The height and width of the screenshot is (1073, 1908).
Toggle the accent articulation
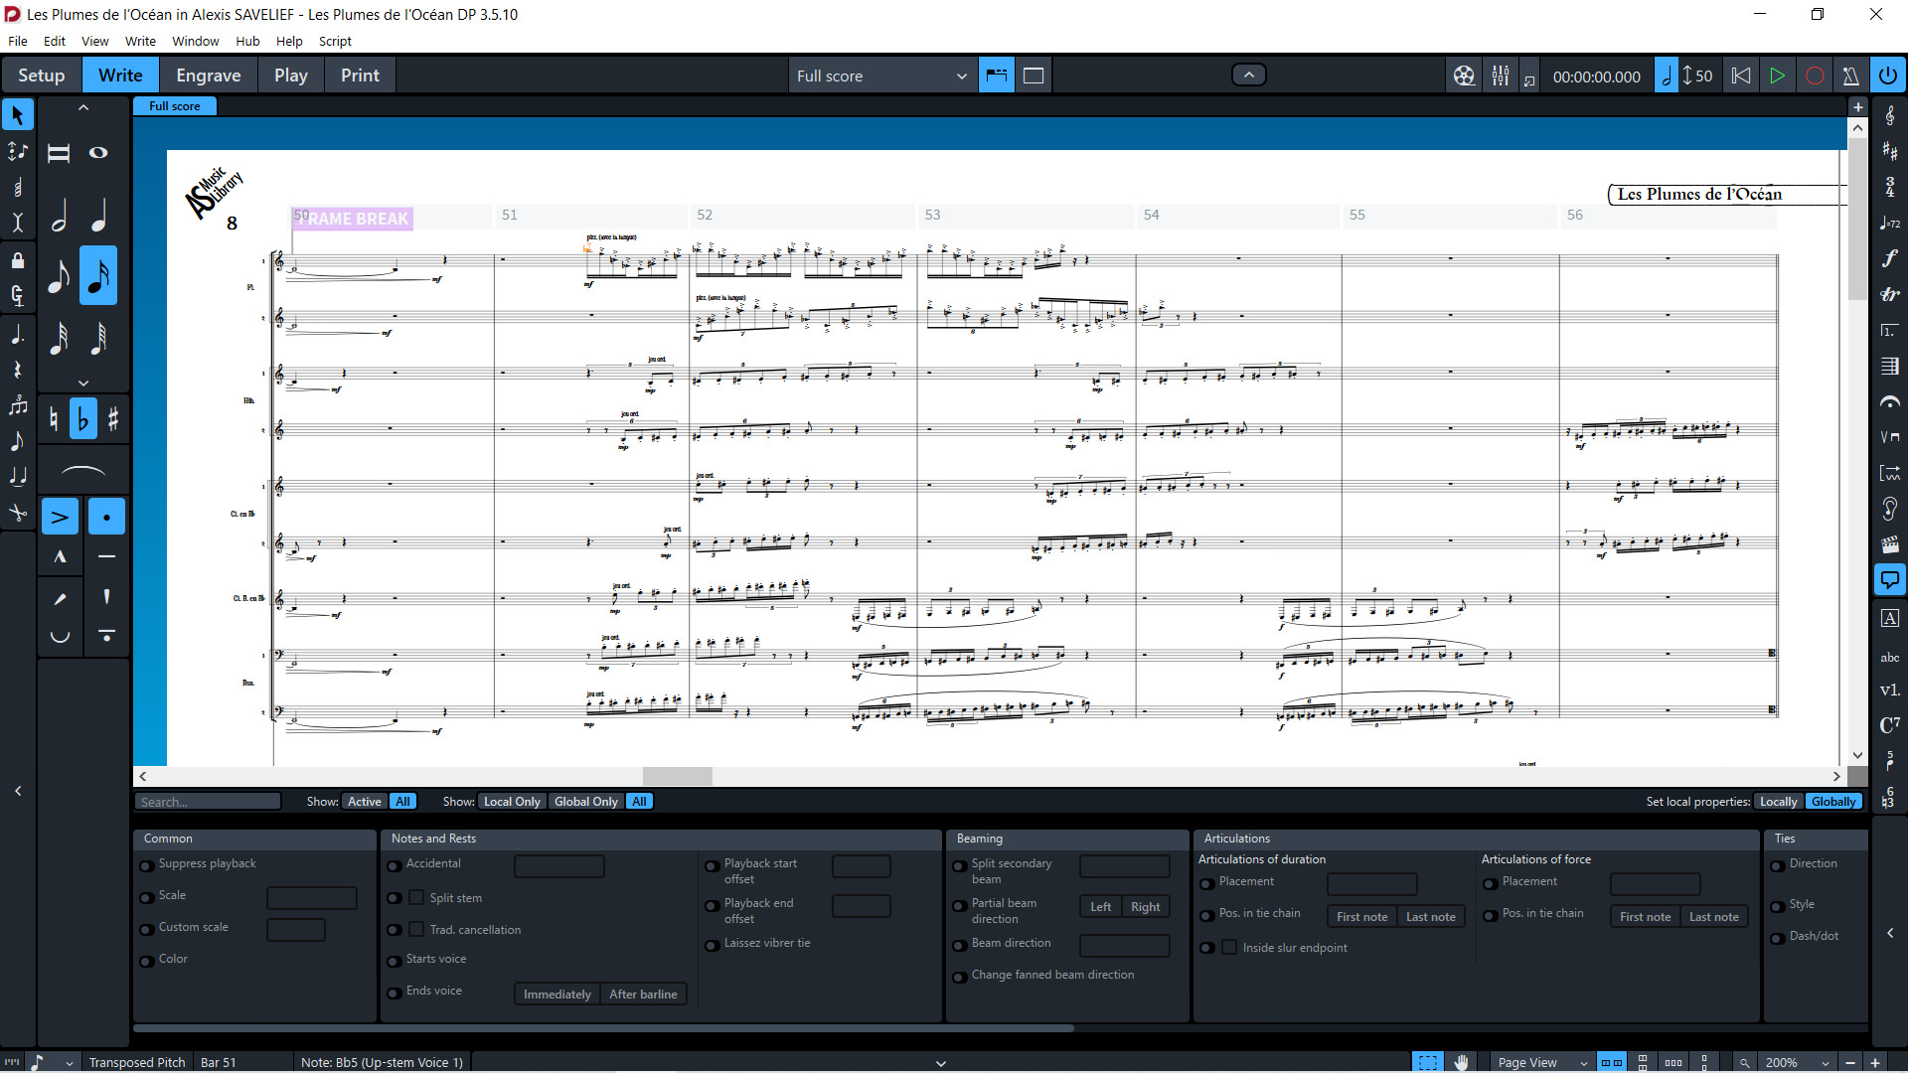click(x=60, y=517)
